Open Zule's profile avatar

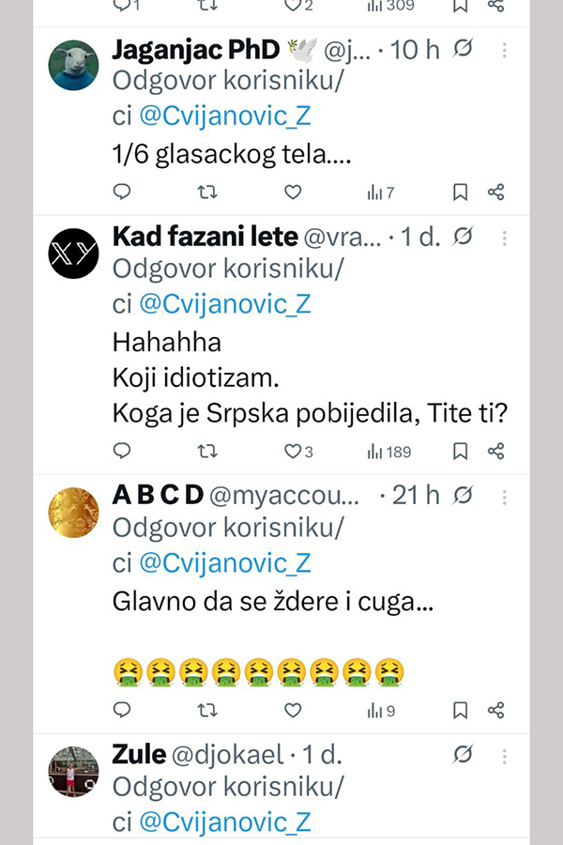[73, 772]
